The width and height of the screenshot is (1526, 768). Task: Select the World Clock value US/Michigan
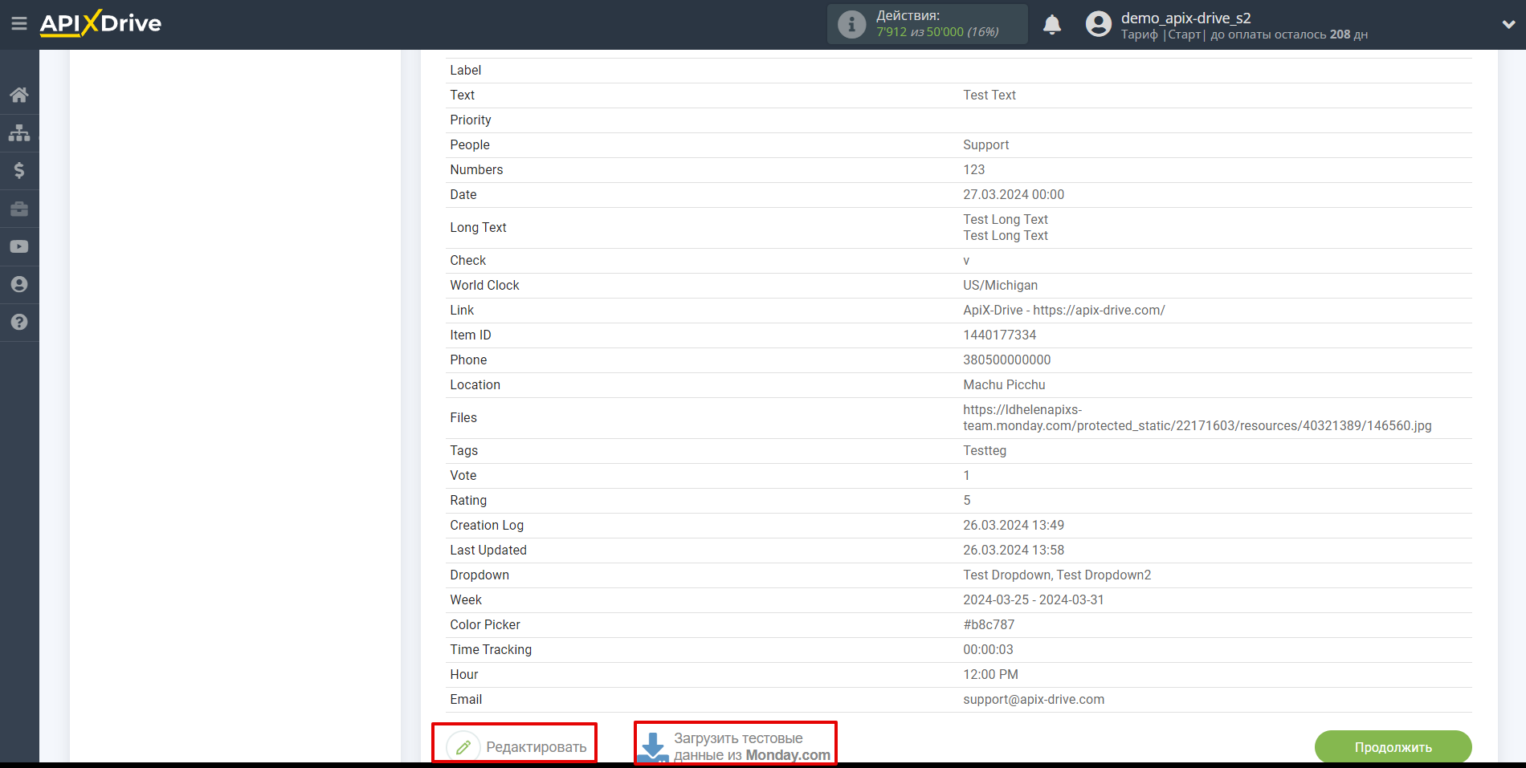(x=1000, y=285)
